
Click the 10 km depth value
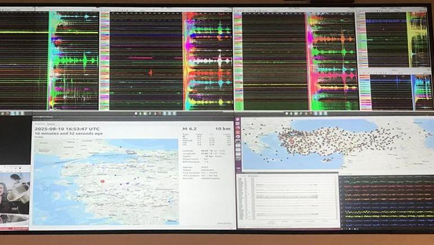pos(223,128)
